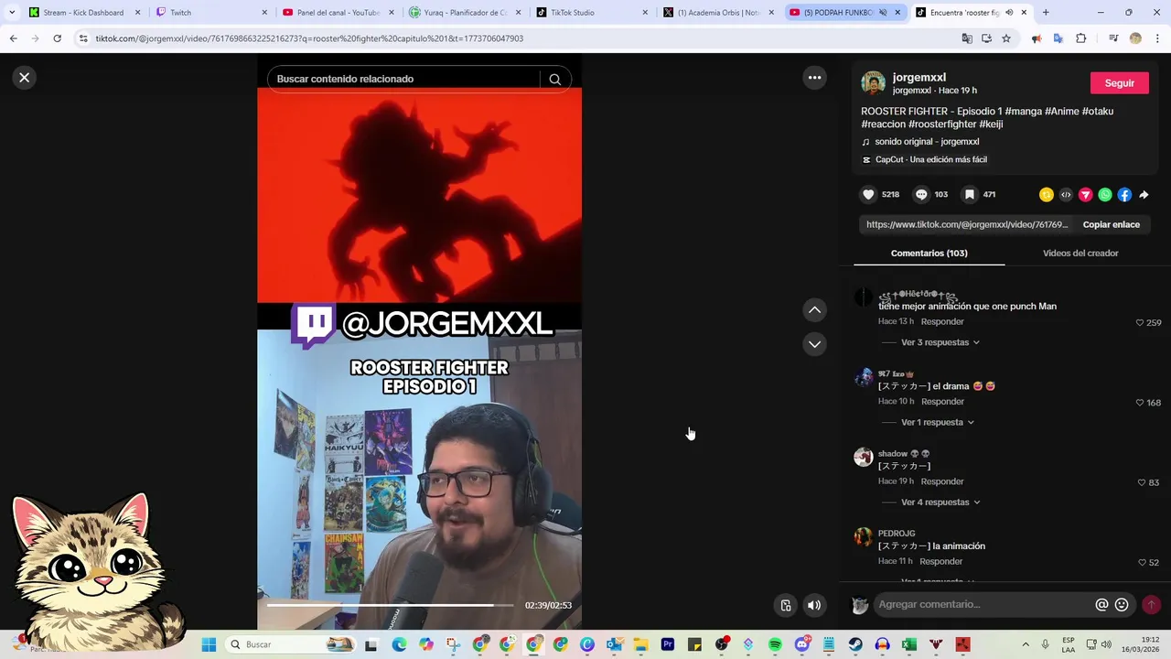Open Spotify from the taskbar
The width and height of the screenshot is (1171, 659).
(x=776, y=644)
